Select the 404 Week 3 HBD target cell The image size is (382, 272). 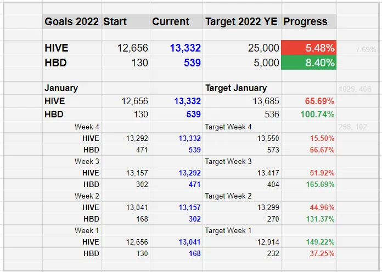[242, 184]
